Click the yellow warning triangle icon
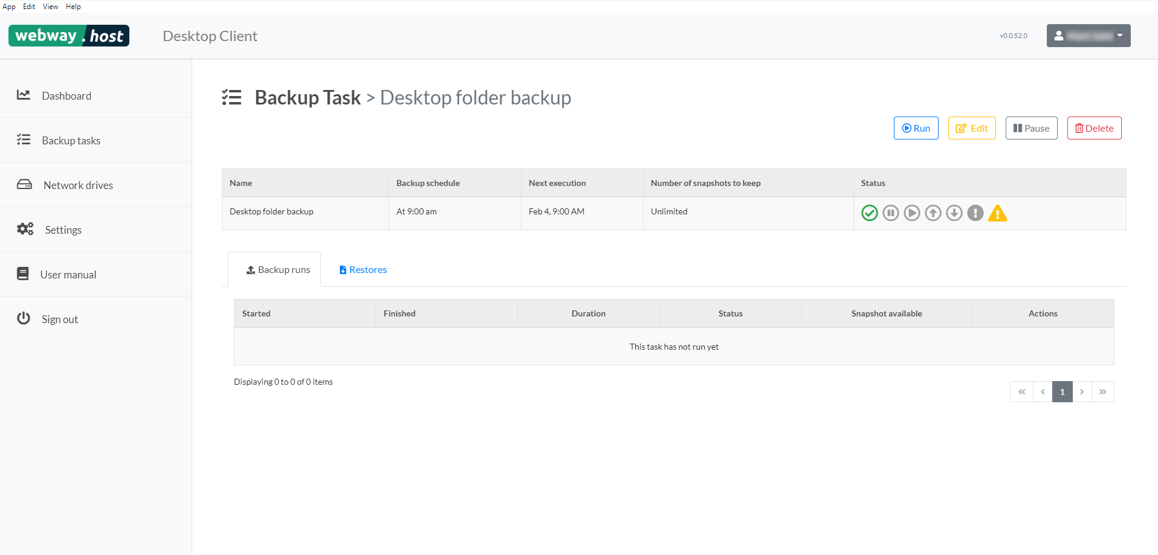 pos(997,213)
